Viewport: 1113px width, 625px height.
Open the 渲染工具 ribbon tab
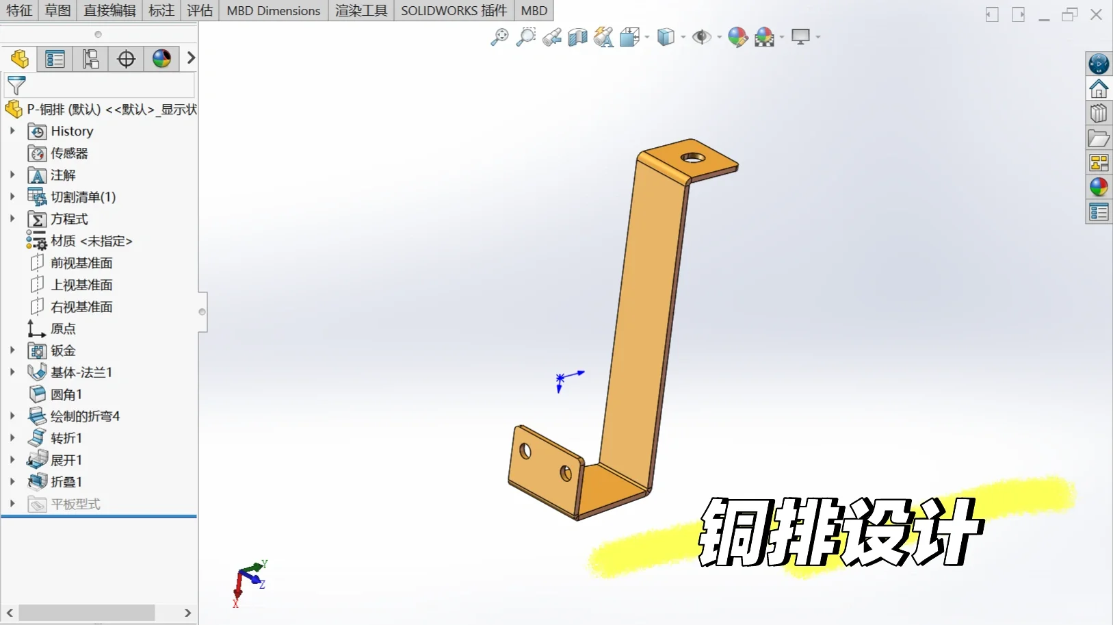coord(361,10)
